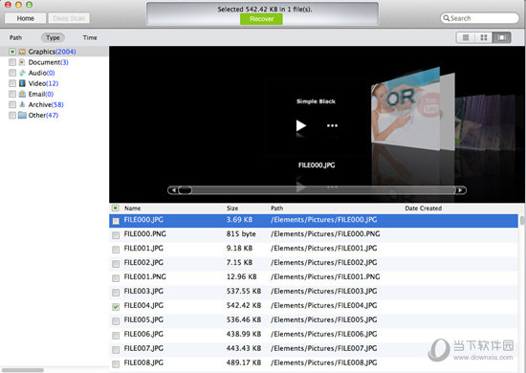Select the FILE001.JPG row name

point(143,249)
